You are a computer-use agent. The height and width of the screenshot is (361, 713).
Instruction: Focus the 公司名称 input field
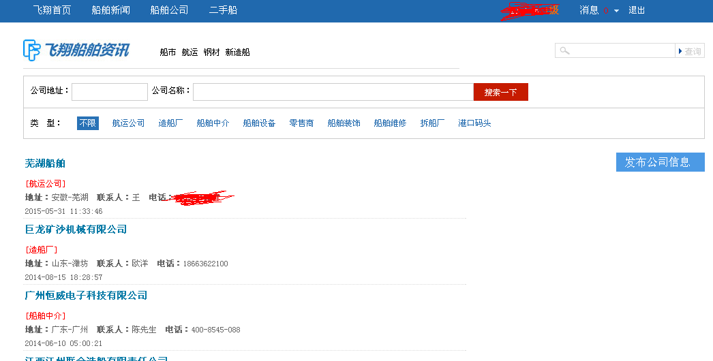click(333, 92)
